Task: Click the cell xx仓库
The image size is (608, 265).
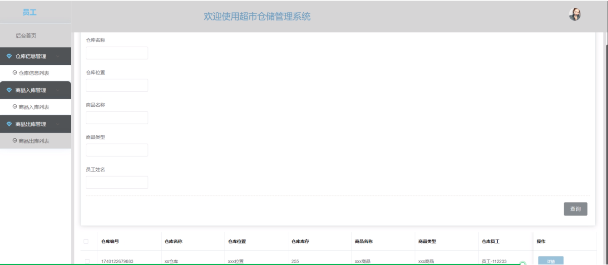Action: coord(171,261)
